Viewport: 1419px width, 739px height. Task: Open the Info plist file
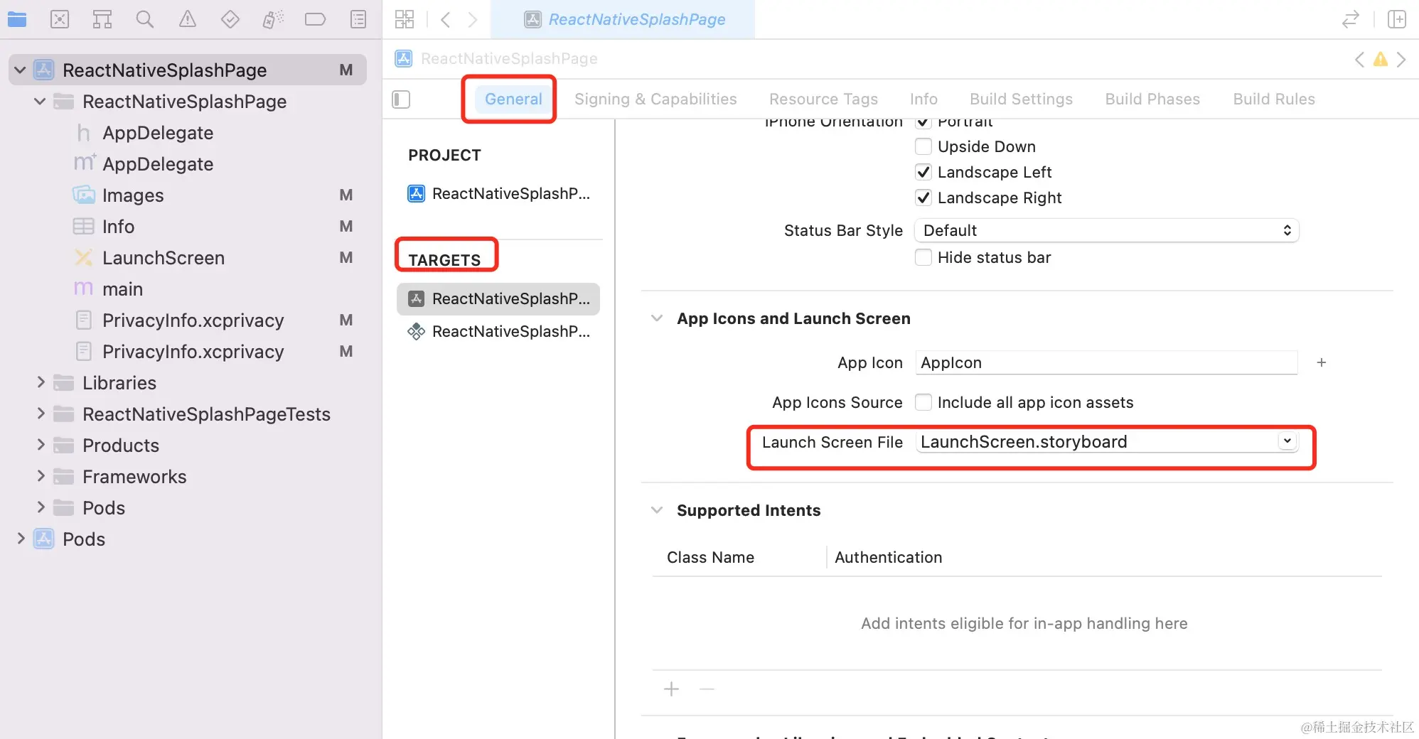[118, 227]
